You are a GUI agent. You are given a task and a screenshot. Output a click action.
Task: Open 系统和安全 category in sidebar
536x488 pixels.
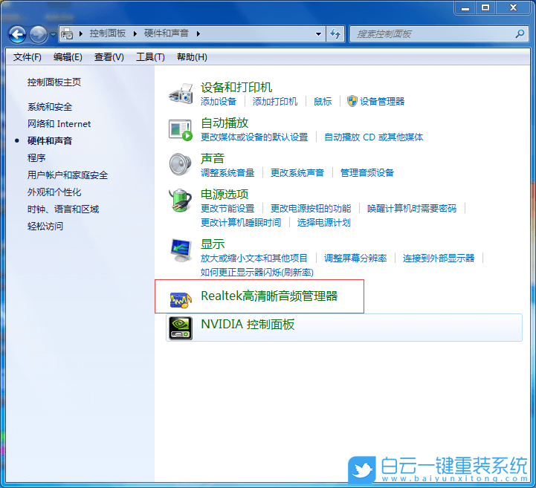click(x=50, y=107)
